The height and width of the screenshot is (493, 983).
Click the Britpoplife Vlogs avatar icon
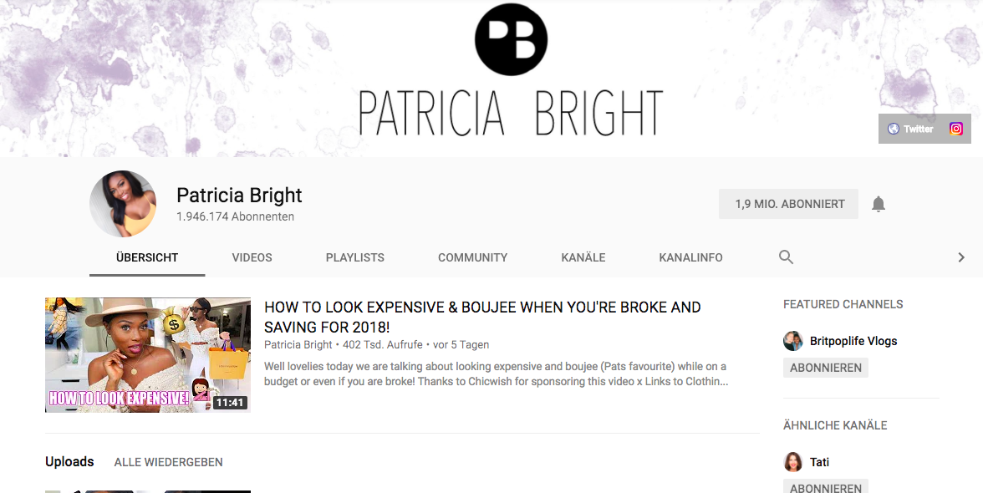(793, 341)
